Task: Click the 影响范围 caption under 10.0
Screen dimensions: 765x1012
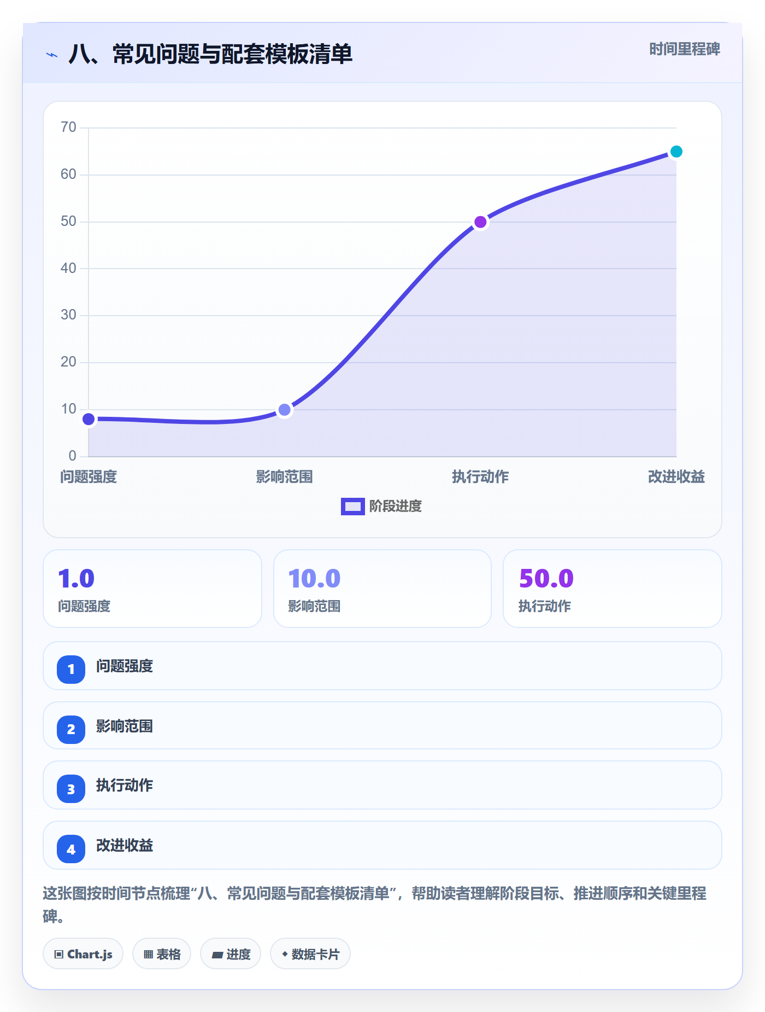Action: point(314,606)
